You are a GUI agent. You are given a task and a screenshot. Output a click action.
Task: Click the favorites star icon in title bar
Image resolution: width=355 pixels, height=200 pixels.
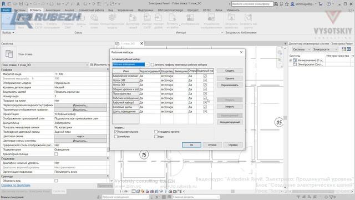[287, 4]
